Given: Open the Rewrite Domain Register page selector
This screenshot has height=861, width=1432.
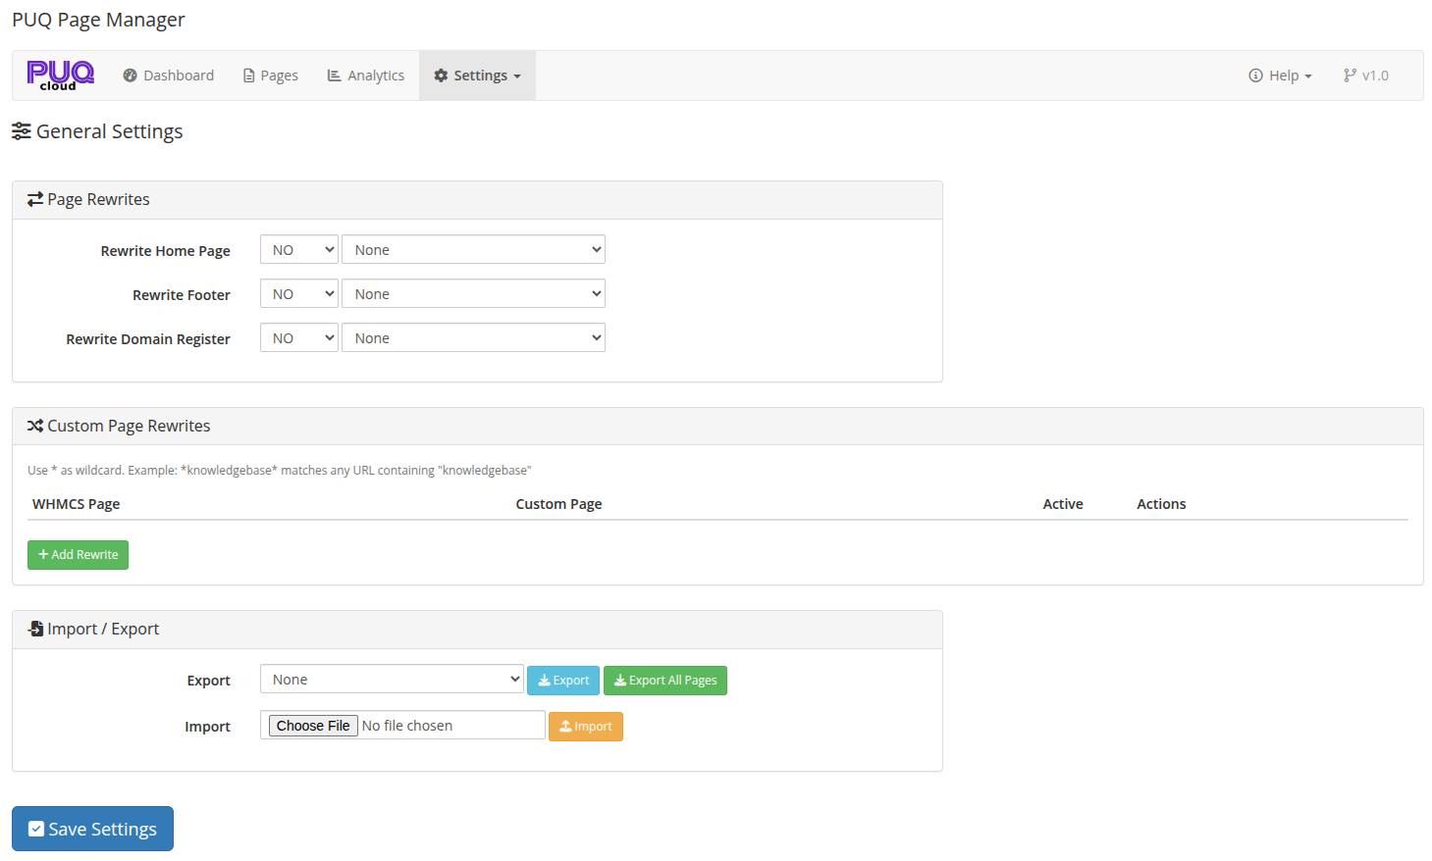Looking at the screenshot, I should coord(473,337).
